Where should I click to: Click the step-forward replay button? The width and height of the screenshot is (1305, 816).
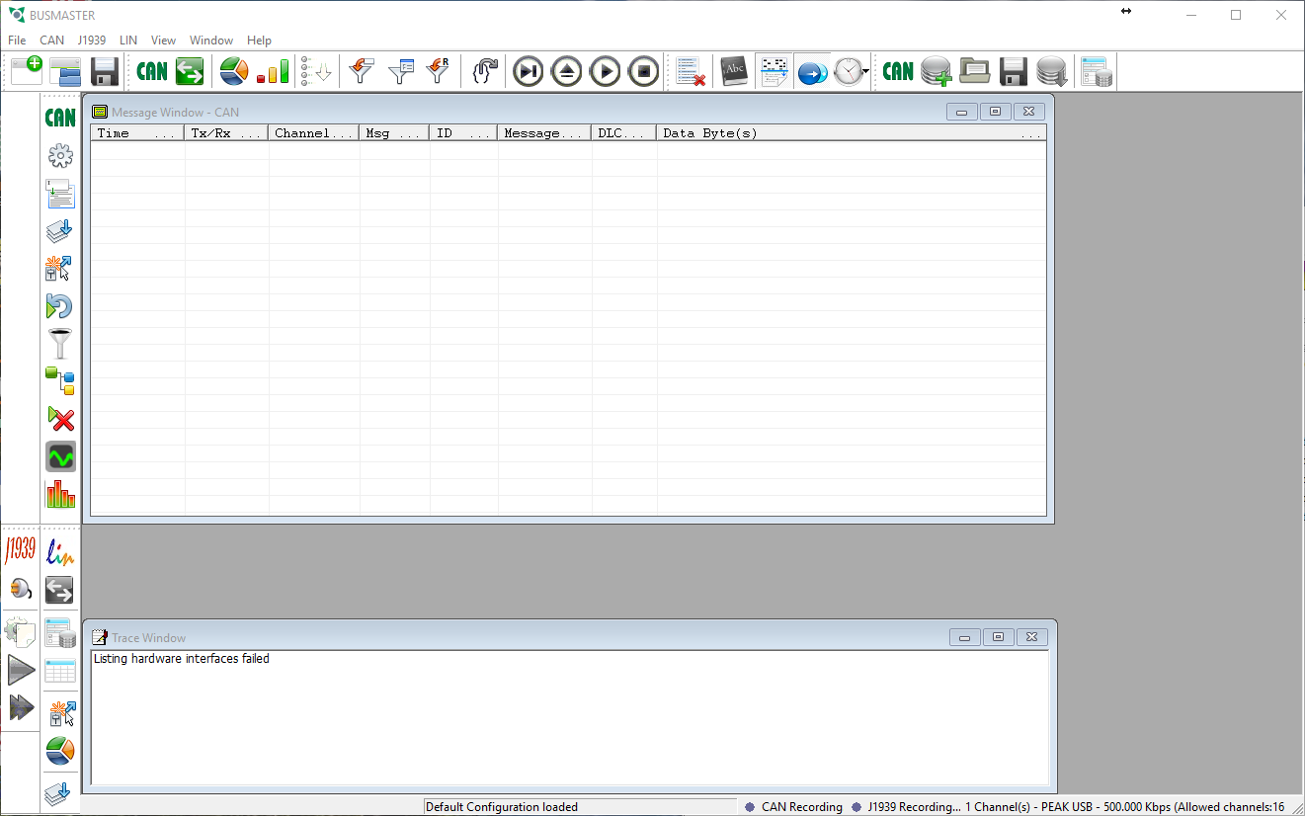pos(529,71)
